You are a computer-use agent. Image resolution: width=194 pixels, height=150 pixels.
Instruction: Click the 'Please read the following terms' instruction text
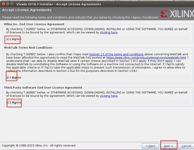click(80, 17)
